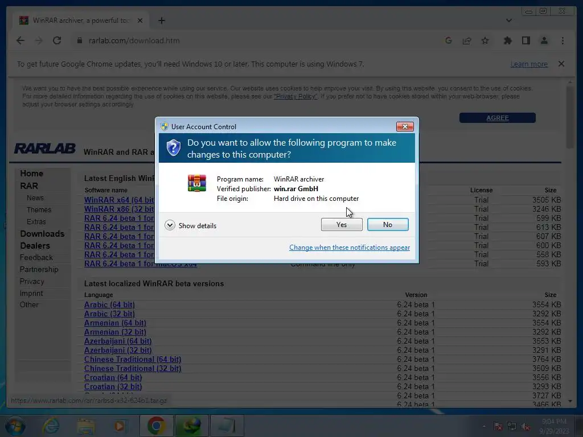Reload the rarlab page
The height and width of the screenshot is (437, 583).
click(x=57, y=40)
